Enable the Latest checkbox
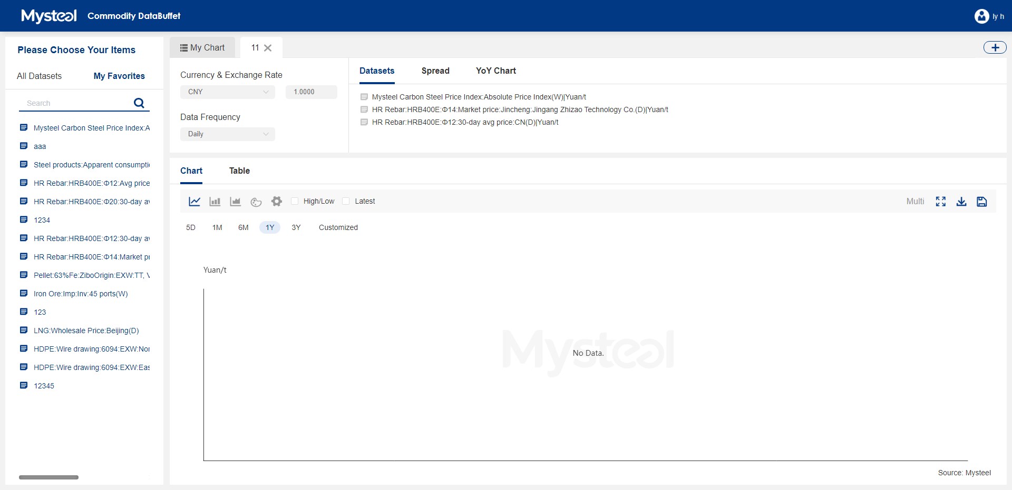 (346, 201)
